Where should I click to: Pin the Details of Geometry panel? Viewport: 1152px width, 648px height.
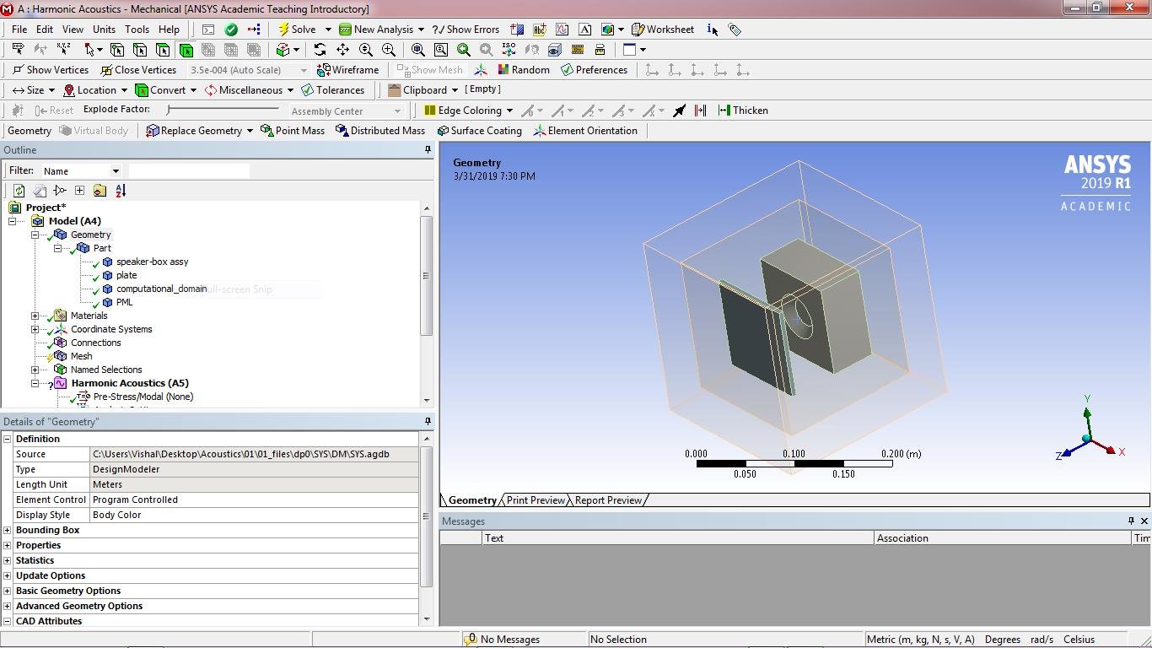tap(428, 421)
